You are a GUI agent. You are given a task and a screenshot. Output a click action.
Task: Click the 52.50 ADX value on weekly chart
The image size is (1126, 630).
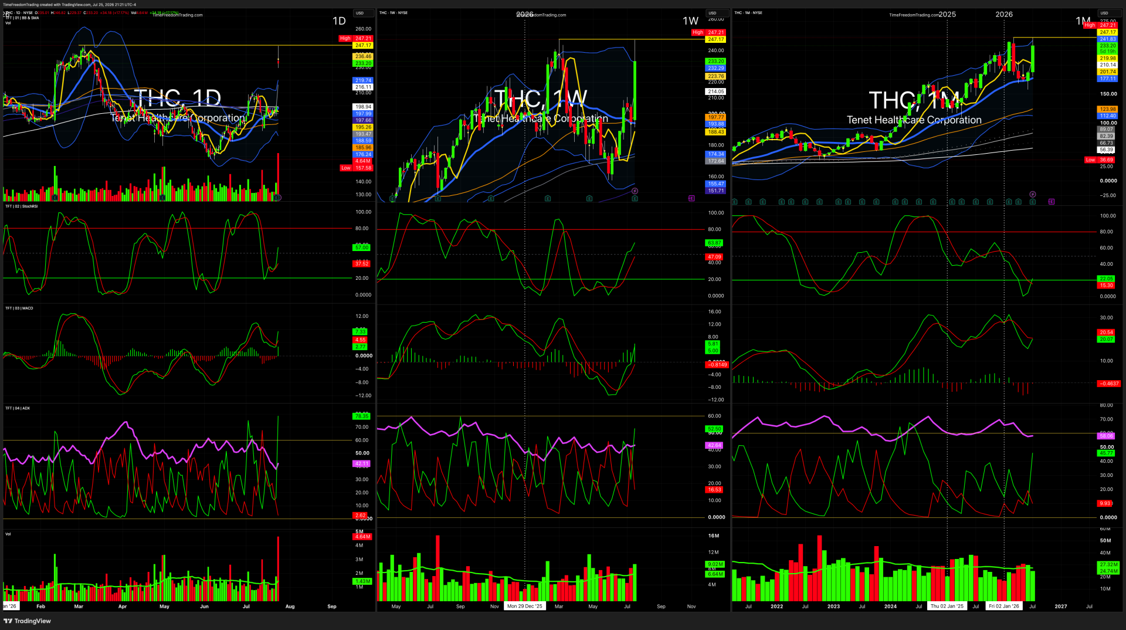714,429
